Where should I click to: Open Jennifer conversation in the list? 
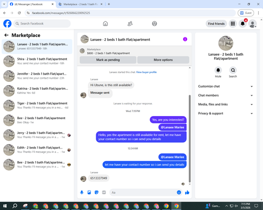pos(37,76)
